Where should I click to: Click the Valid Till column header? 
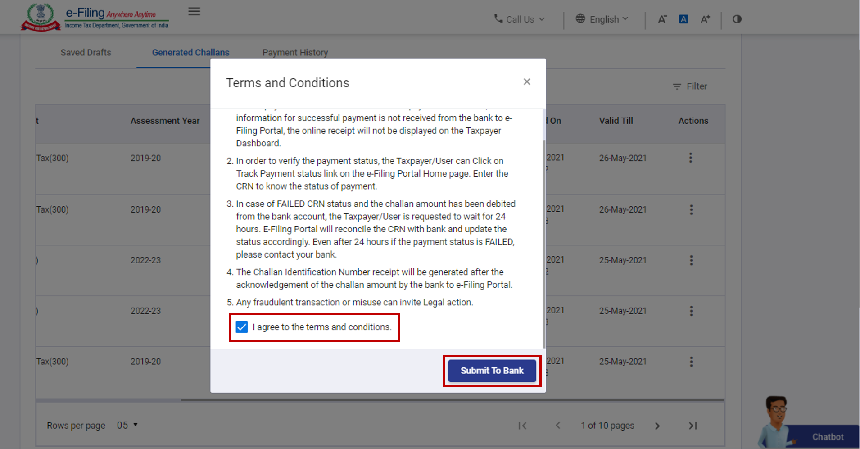point(616,121)
